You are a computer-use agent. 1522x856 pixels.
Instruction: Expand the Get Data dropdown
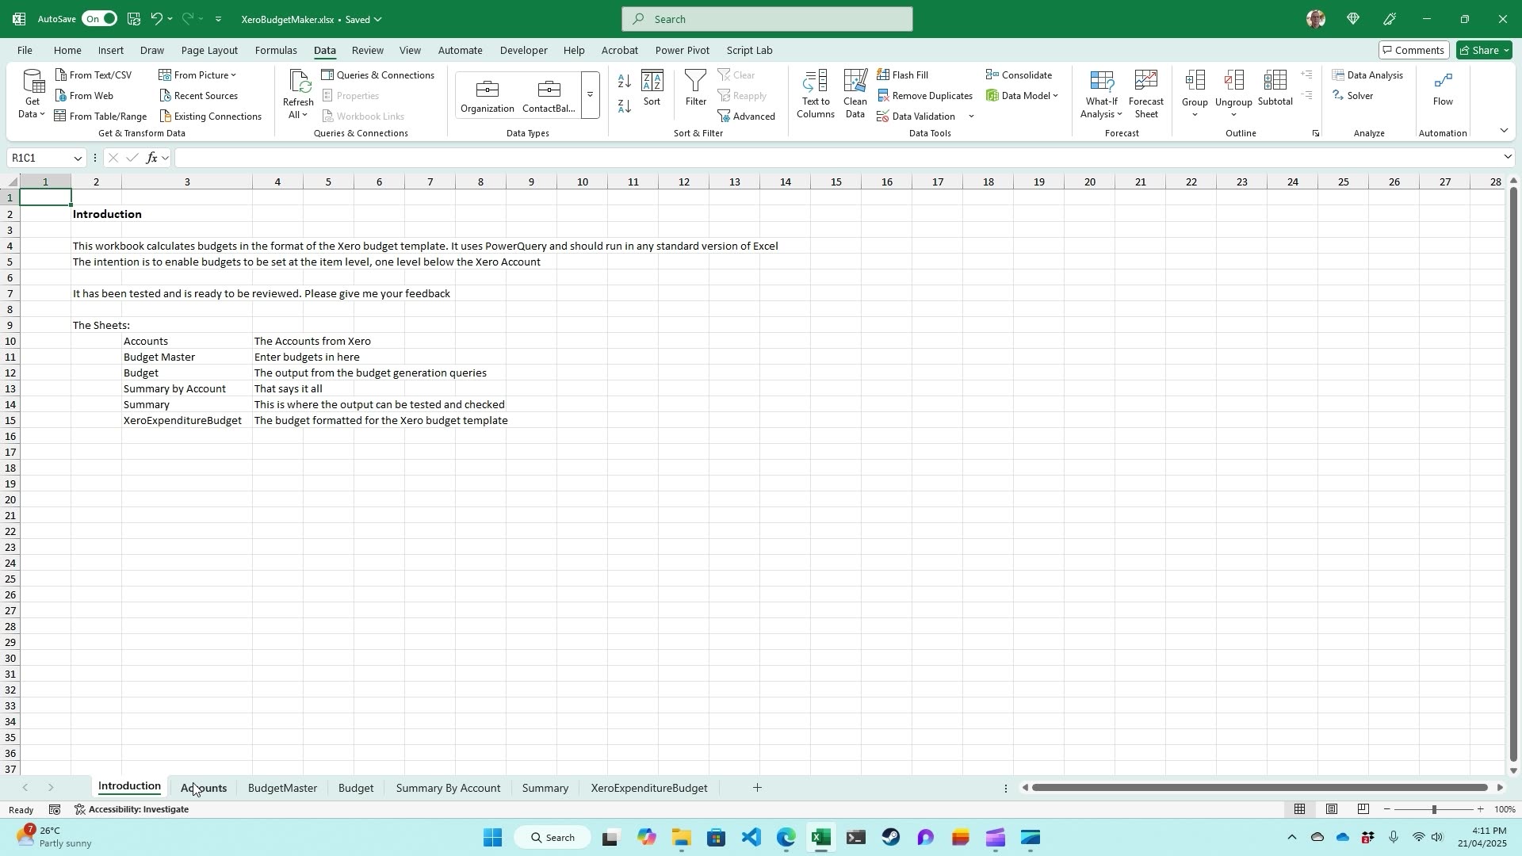click(x=33, y=114)
